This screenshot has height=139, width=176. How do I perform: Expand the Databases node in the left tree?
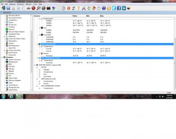click(x=4, y=36)
